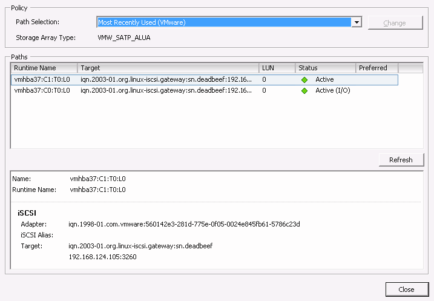Click the Active (I/O) status text
The height and width of the screenshot is (301, 434).
pos(332,90)
